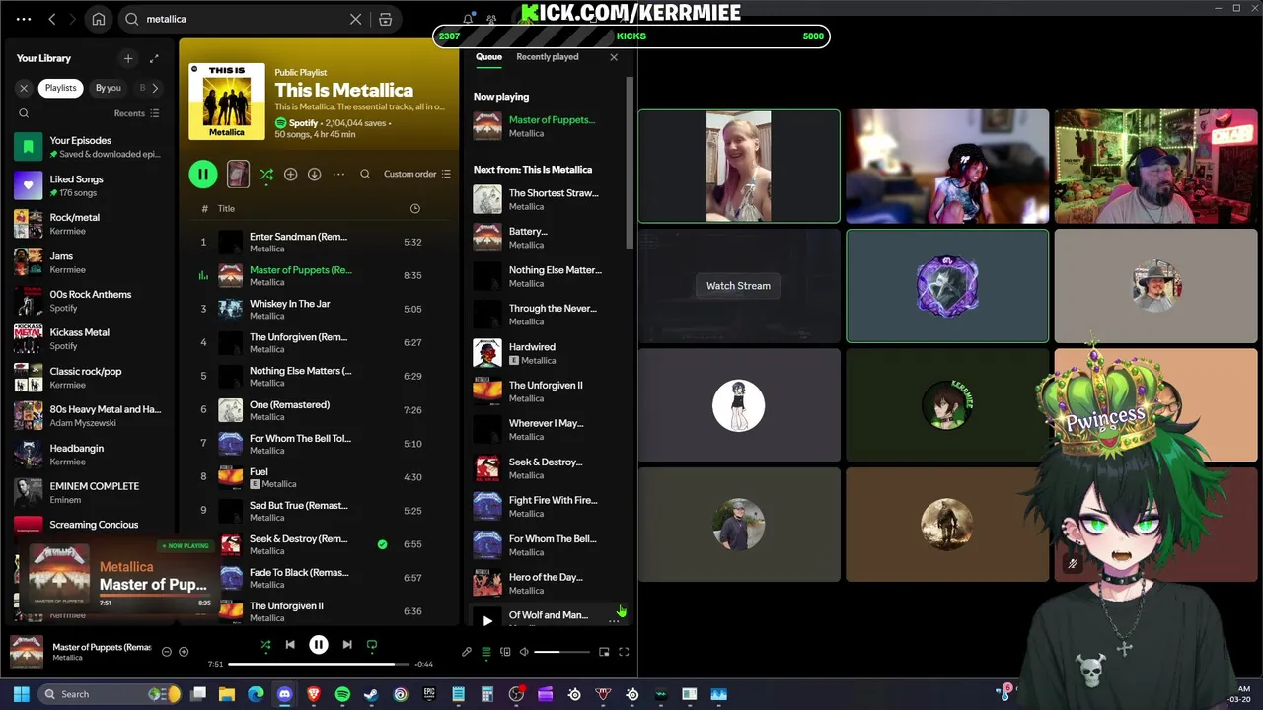Pause the playlist with green button
Screen dimensions: 1263x710
(203, 175)
